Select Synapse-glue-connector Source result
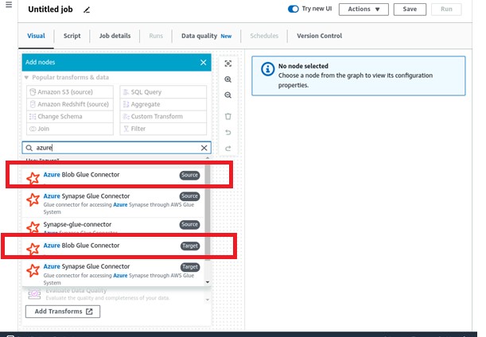 tap(114, 226)
